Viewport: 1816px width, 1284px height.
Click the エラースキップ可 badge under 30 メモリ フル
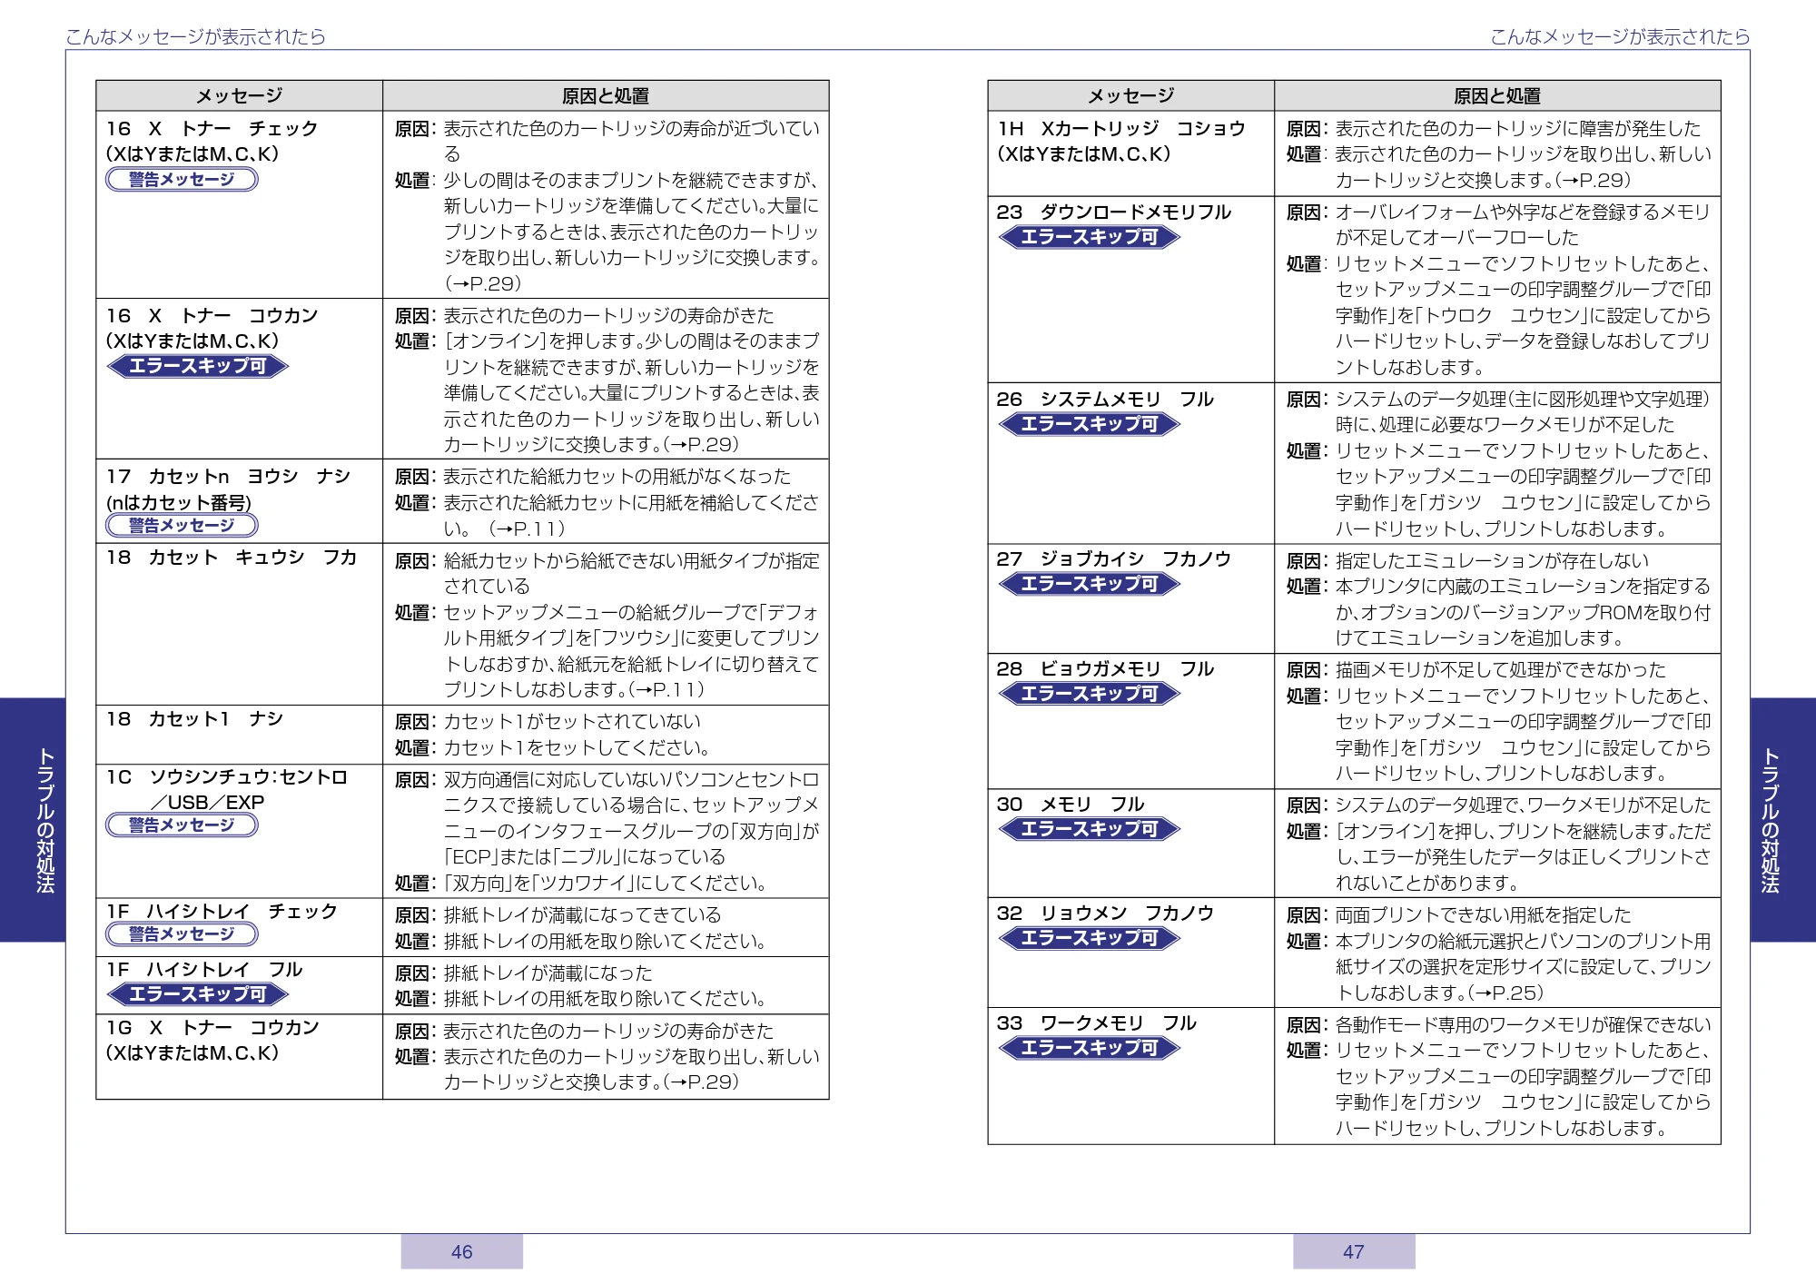tap(1089, 829)
